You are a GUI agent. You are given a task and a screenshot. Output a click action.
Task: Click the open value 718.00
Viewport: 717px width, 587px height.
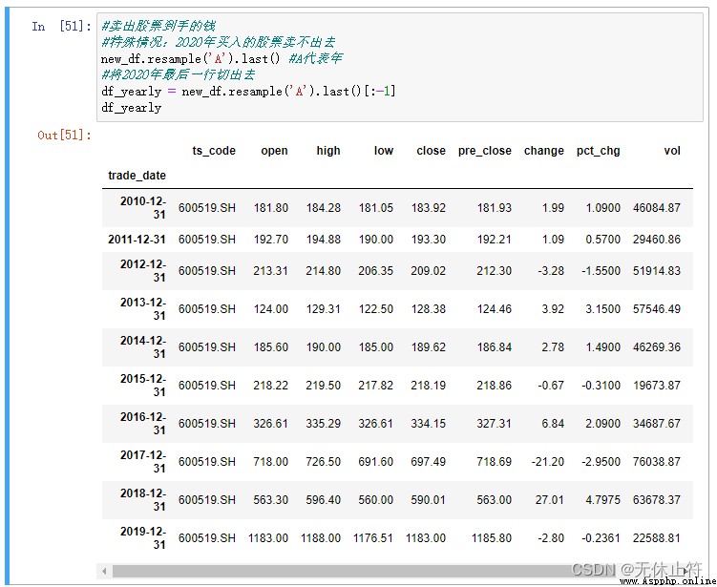(271, 462)
